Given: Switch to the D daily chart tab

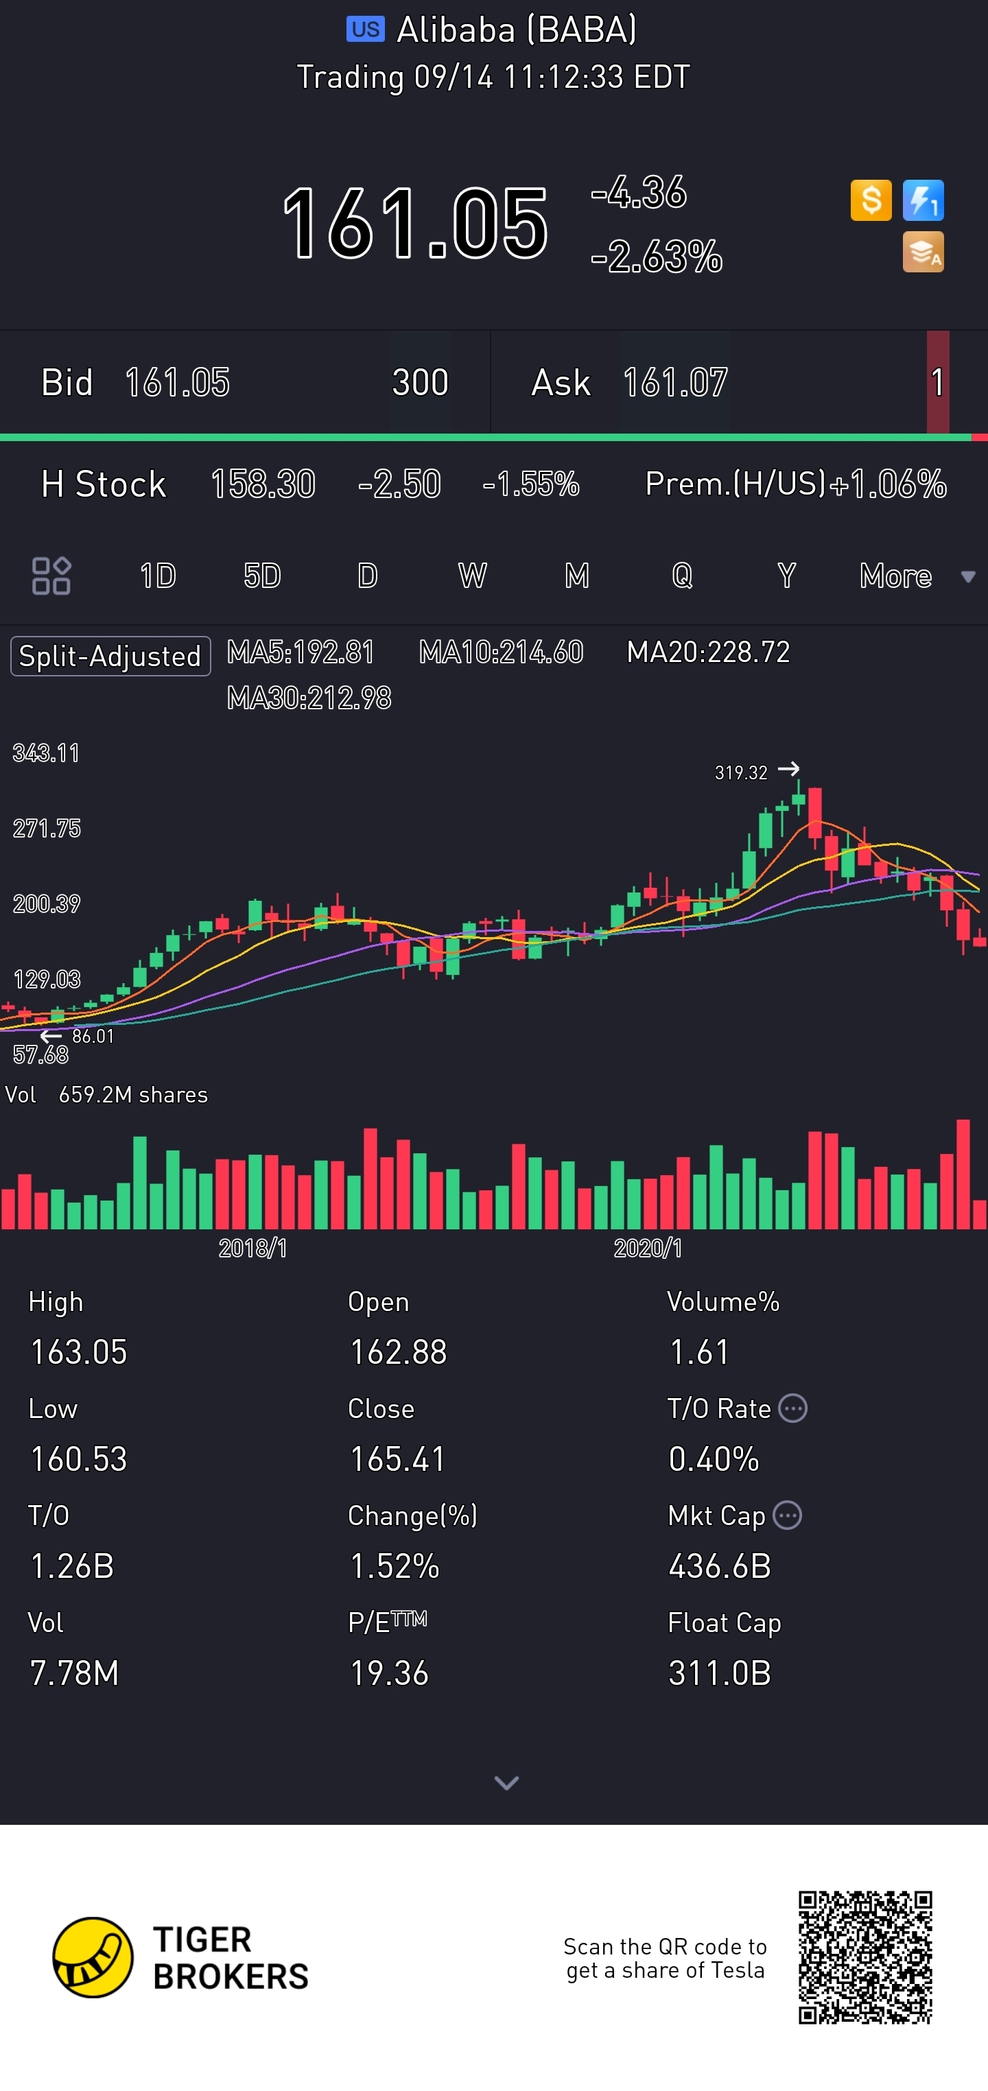Looking at the screenshot, I should 367,576.
